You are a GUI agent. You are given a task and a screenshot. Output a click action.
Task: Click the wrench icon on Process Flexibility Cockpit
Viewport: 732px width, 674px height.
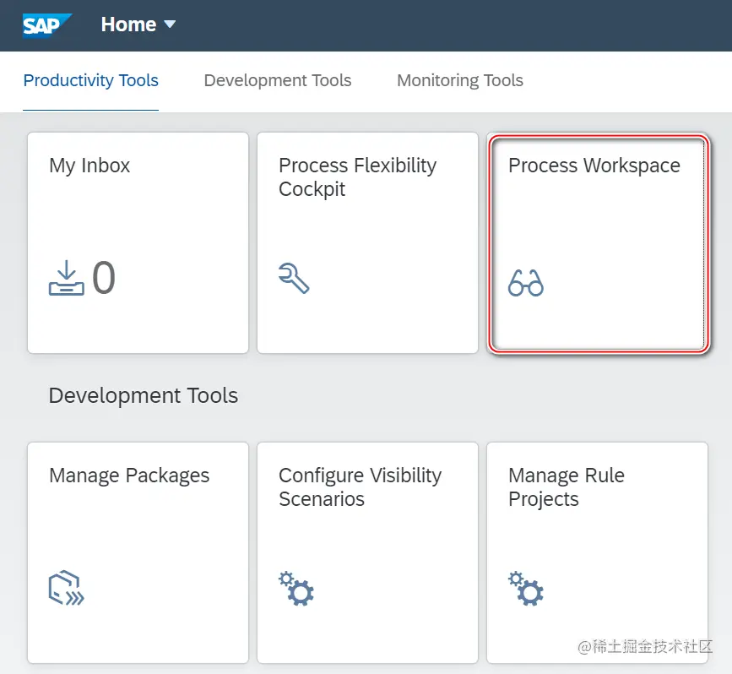click(x=294, y=278)
